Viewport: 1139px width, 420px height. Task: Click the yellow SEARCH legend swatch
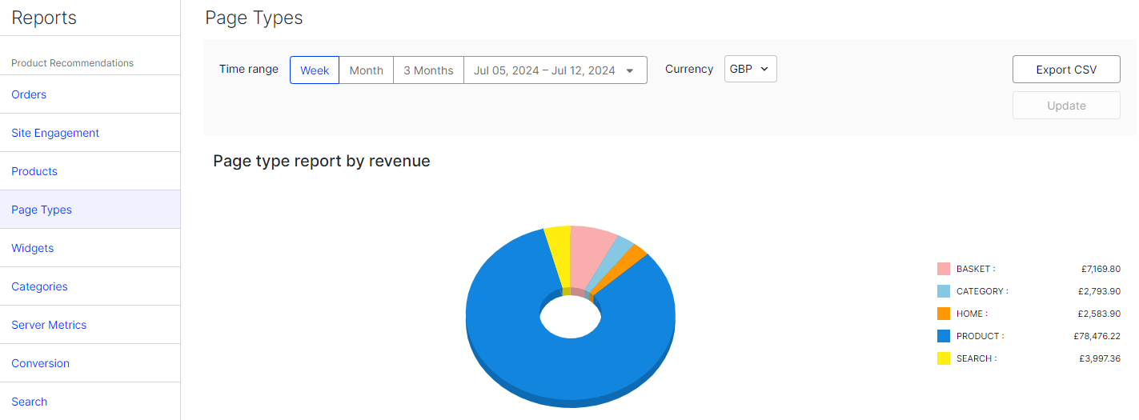click(x=944, y=358)
